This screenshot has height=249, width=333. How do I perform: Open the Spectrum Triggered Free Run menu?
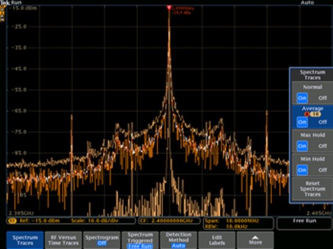140,240
